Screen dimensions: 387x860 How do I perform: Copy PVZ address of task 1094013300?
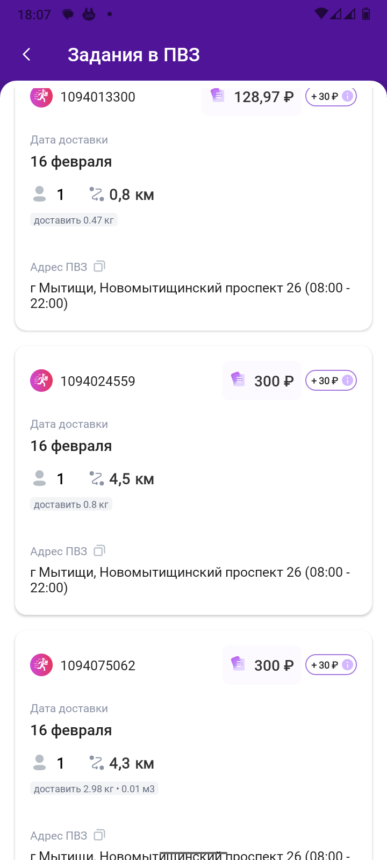99,267
